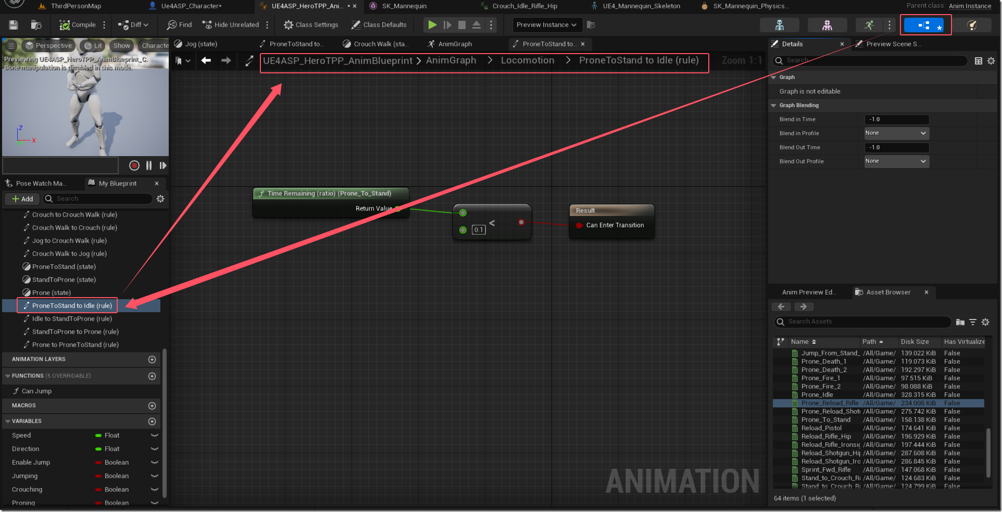This screenshot has width=1002, height=512.
Task: Click the Locomotion breadcrumb
Action: 528,60
